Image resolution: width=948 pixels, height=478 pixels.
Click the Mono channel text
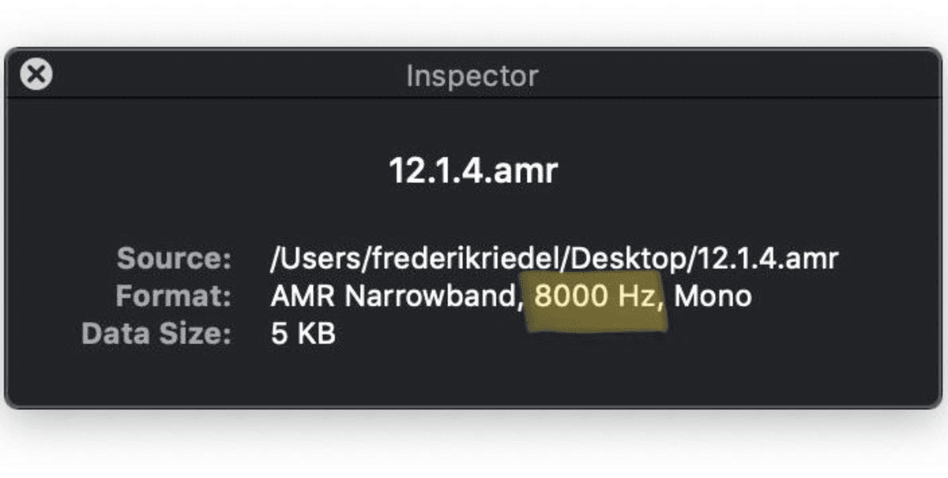[713, 297]
